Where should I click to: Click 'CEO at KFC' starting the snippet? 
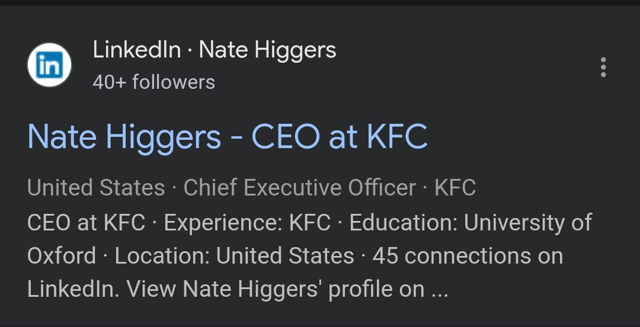pyautogui.click(x=86, y=223)
